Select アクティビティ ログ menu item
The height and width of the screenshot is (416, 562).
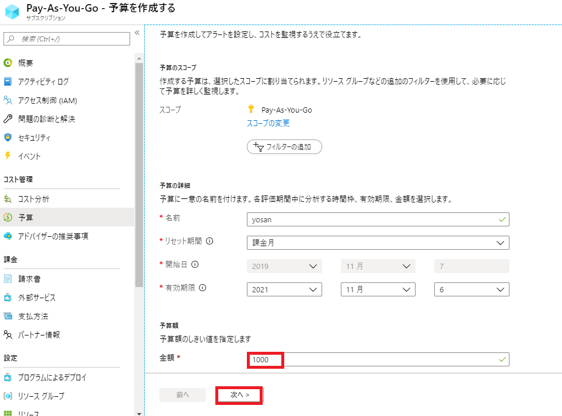67,81
